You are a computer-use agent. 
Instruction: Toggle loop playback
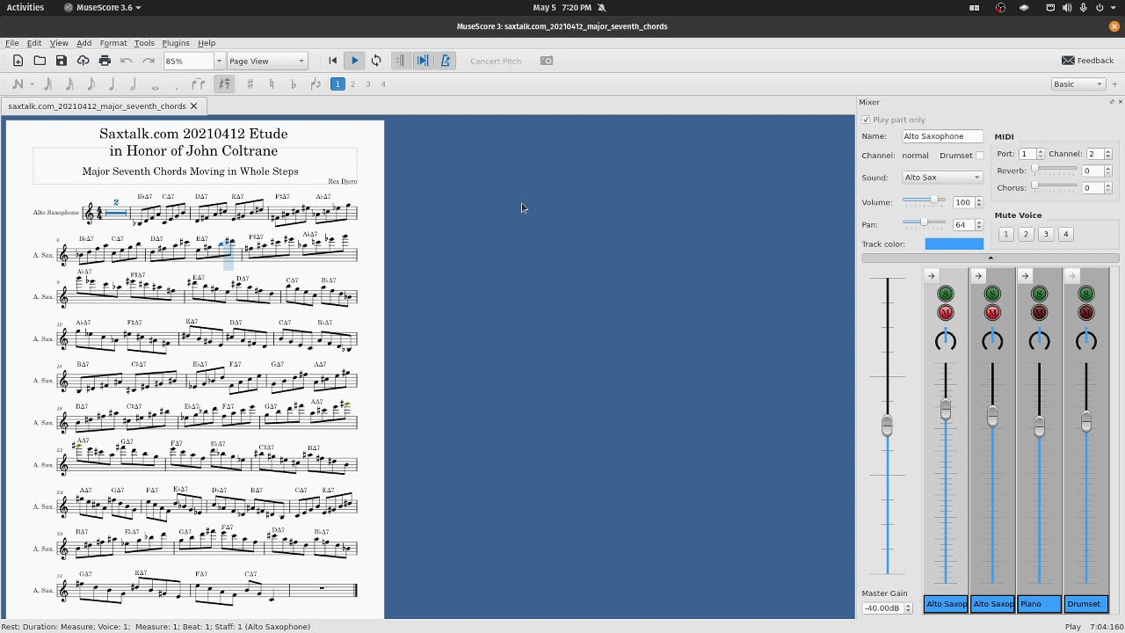(x=376, y=61)
